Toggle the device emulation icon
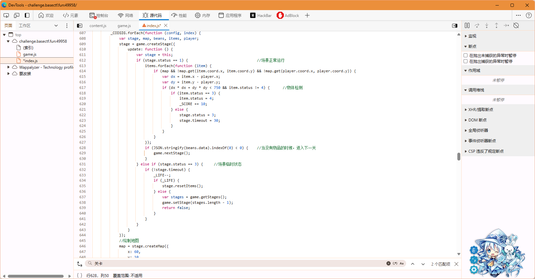Screen dimensions: 535x279 click(x=17, y=15)
